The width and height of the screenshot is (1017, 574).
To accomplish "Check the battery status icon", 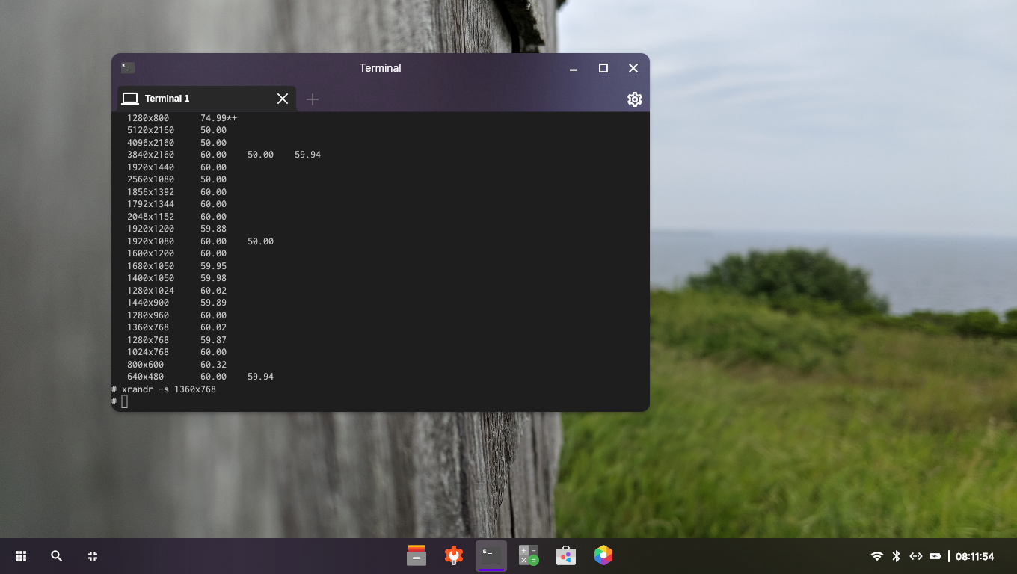I will tap(935, 556).
